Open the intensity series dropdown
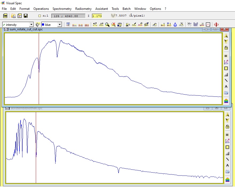Screen dimensions: 235x187 pos(31,25)
